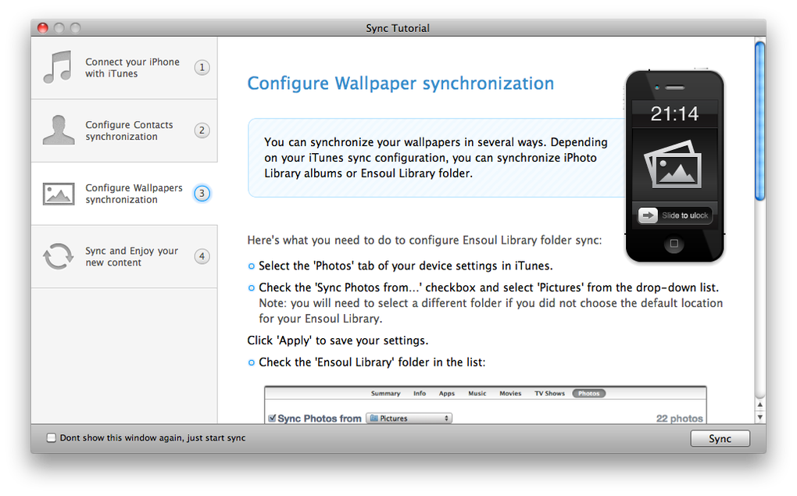Click the Movies tab in iTunes screenshot
This screenshot has width=797, height=496.
click(510, 394)
